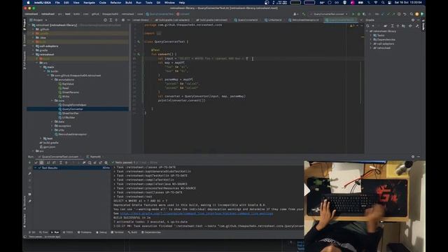This screenshot has width=448, height=252.
Task: Open the Help menu
Action: click(182, 3)
